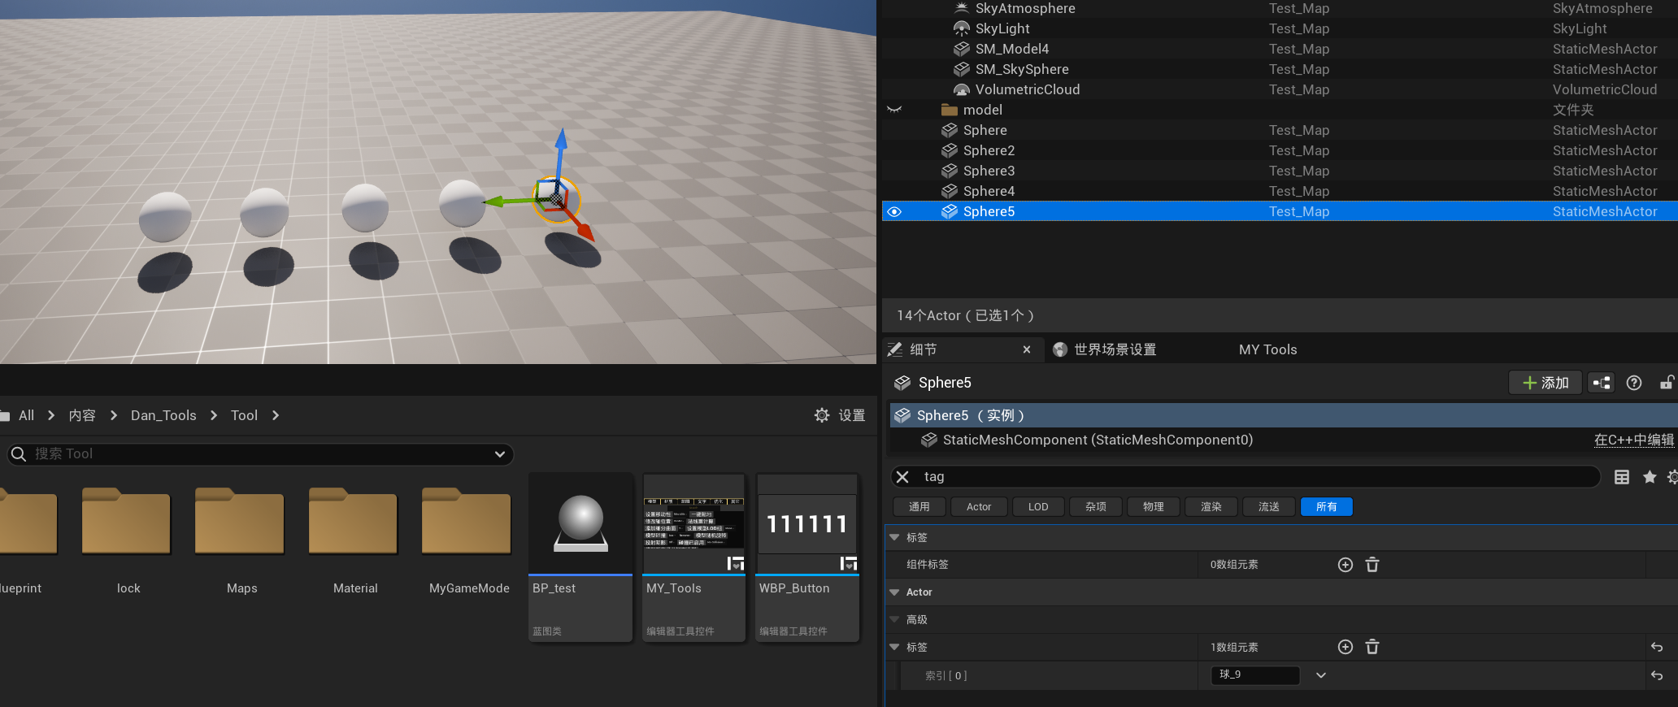
Task: Click the model folder icon in the outliner
Action: click(949, 110)
